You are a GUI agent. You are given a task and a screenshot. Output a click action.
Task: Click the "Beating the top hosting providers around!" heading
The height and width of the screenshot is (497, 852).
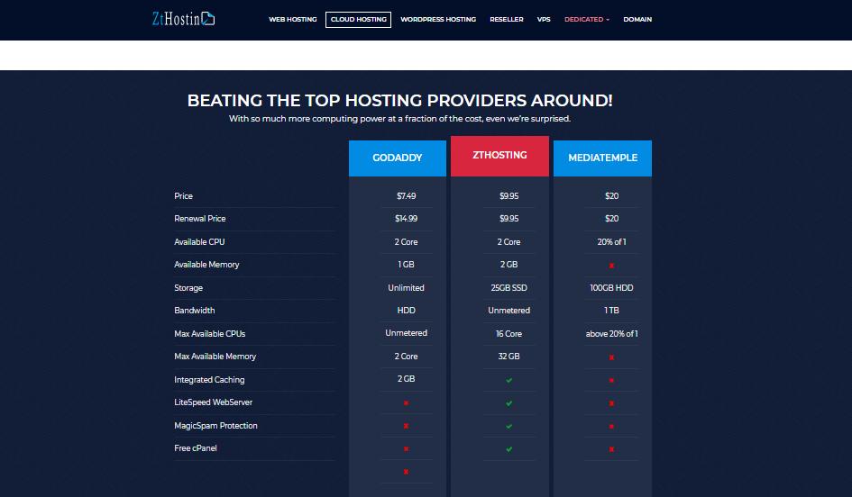click(400, 100)
